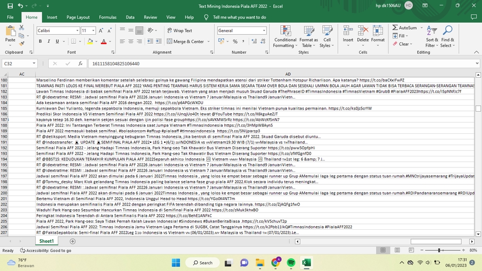The width and height of the screenshot is (482, 271).
Task: Insert function using the fx icon
Action: point(80,63)
